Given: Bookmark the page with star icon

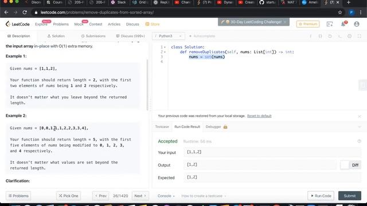Looking at the screenshot, I should 340,13.
